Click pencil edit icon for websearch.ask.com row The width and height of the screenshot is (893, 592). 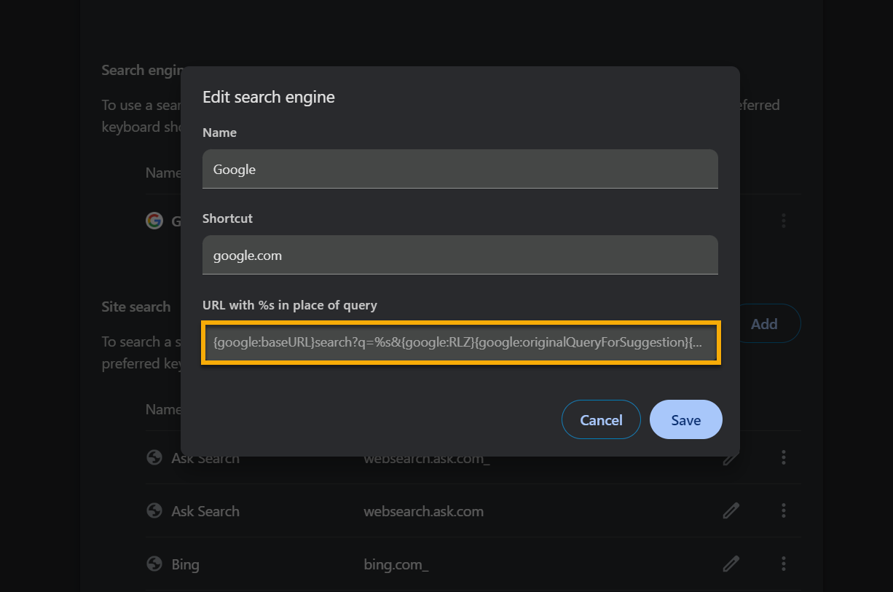click(x=731, y=511)
